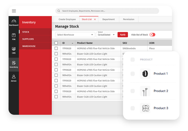Tick the Product 1 checkbox
This screenshot has height=131, width=188.
133,74
